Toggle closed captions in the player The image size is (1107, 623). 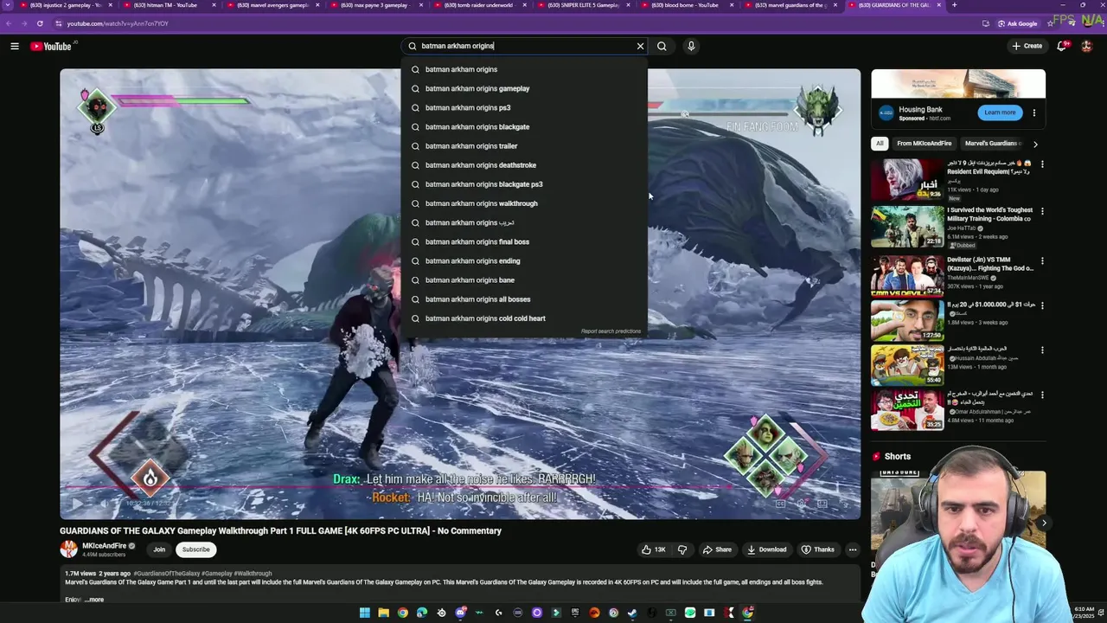(781, 504)
